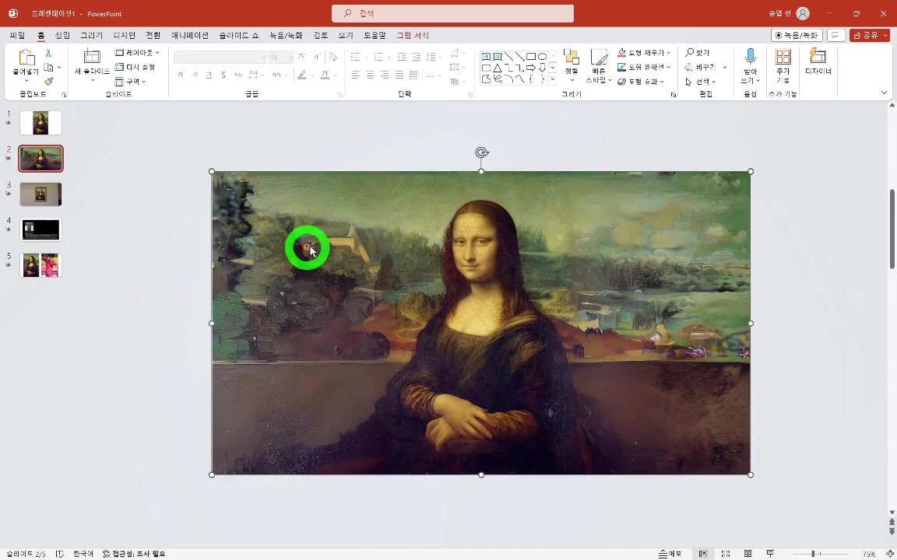Viewport: 897px width, 560px height.
Task: Switch to the 디자인 design tab
Action: coord(124,36)
